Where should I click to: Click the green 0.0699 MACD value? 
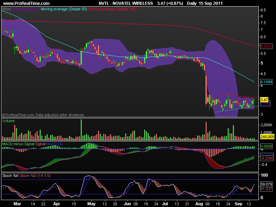tap(266, 146)
